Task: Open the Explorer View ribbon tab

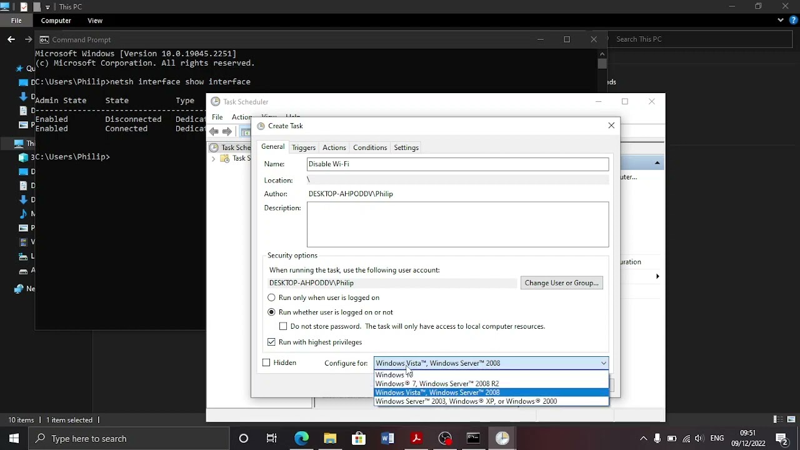Action: 95,21
